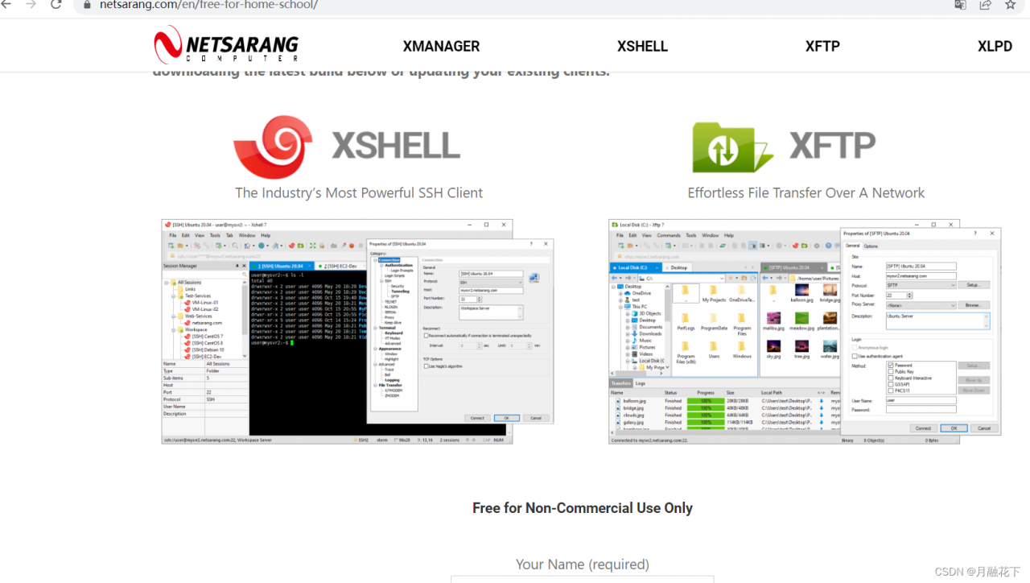The image size is (1030, 583).
Task: Click the Browse button next to Proxy Server
Action: [x=974, y=305]
